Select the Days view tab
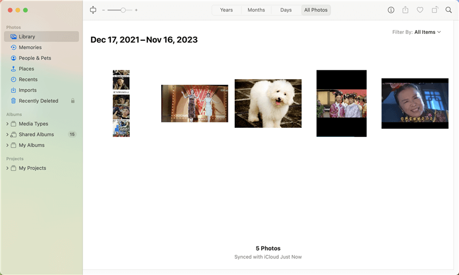 (286, 10)
